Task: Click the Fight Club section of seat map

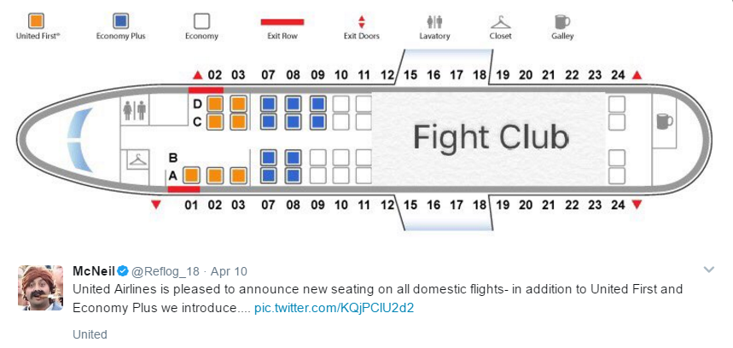Action: point(490,138)
